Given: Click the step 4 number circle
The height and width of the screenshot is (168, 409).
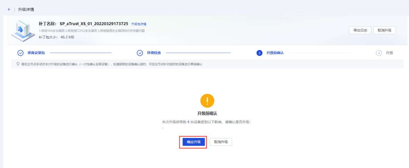Looking at the screenshot, I should 379,53.
